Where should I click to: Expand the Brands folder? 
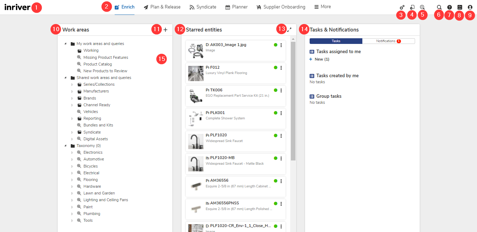tap(72, 98)
